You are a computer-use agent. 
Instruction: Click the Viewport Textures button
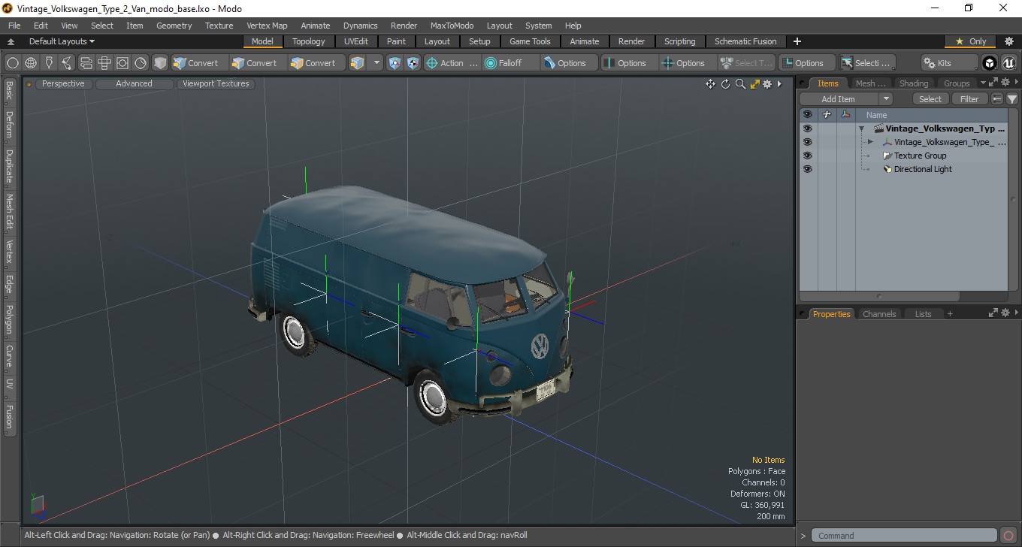point(216,84)
